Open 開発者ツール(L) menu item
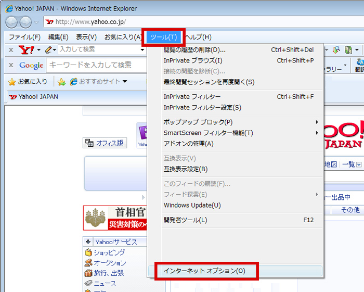 pos(236,220)
